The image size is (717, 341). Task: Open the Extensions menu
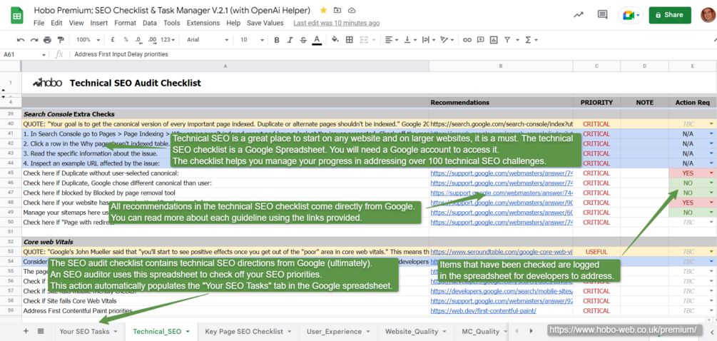pos(203,23)
